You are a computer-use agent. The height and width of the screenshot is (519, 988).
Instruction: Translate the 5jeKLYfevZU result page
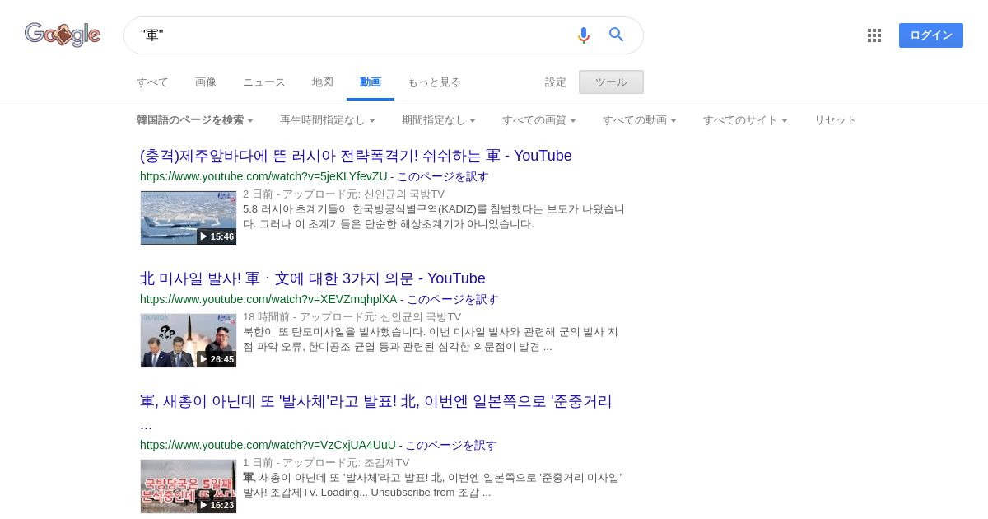(443, 176)
